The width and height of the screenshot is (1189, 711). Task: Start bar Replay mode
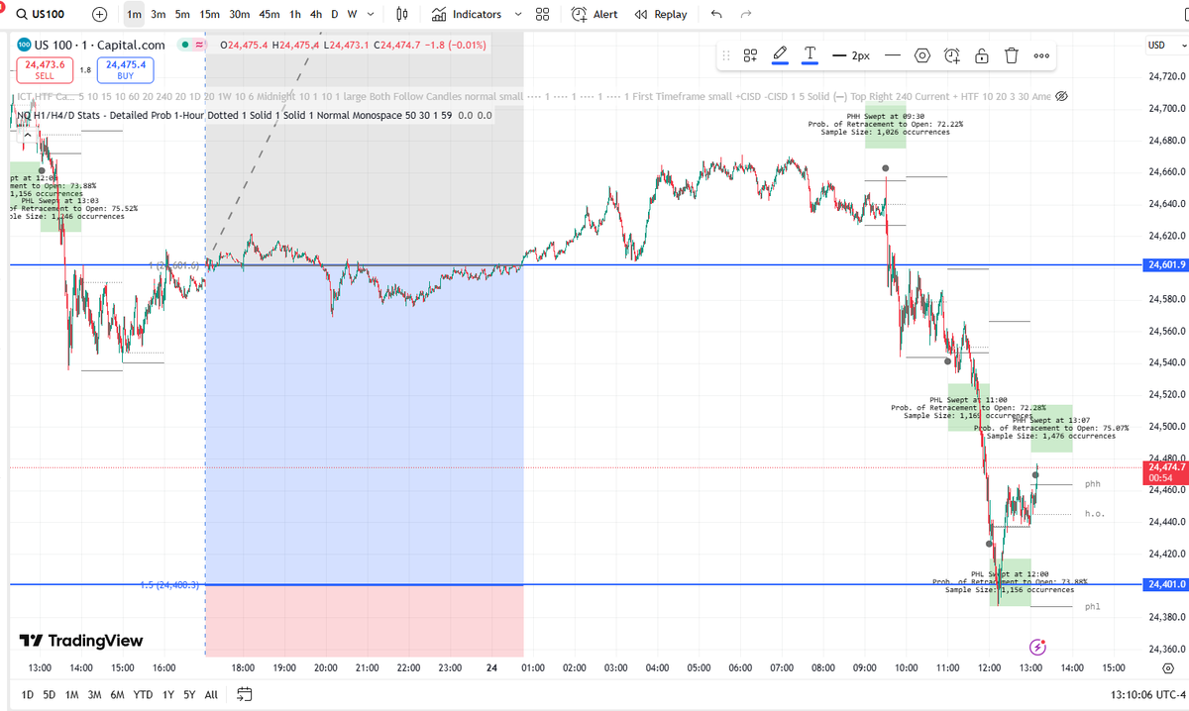pos(661,15)
